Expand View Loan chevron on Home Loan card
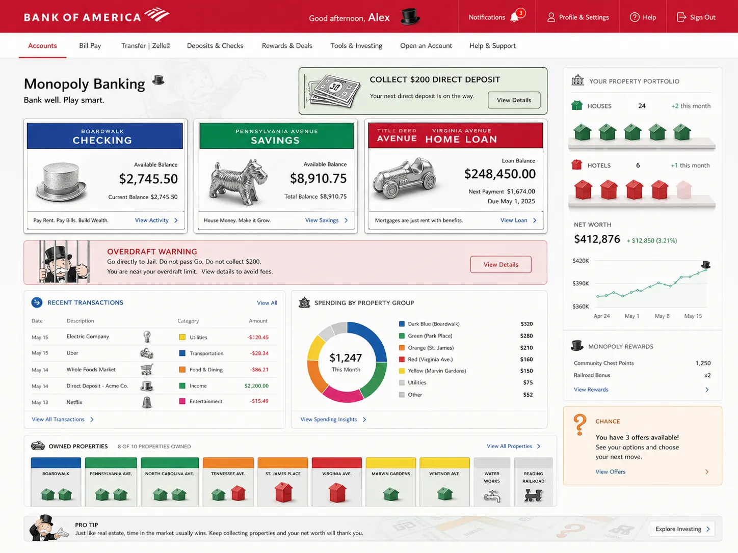Viewport: 738px width, 553px height. 535,220
